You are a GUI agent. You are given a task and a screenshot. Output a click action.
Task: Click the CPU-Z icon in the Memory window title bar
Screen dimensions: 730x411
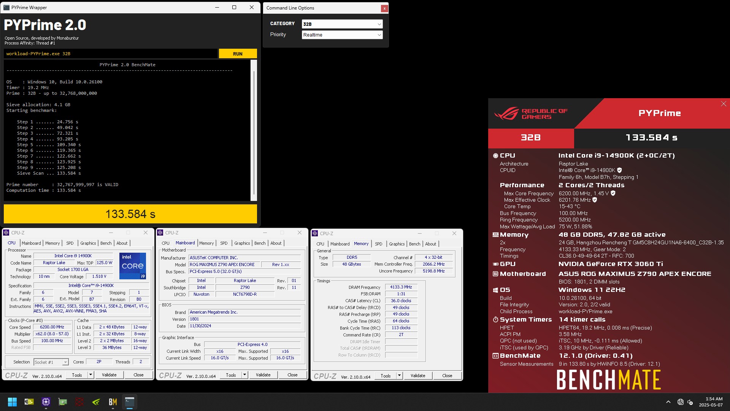point(315,233)
